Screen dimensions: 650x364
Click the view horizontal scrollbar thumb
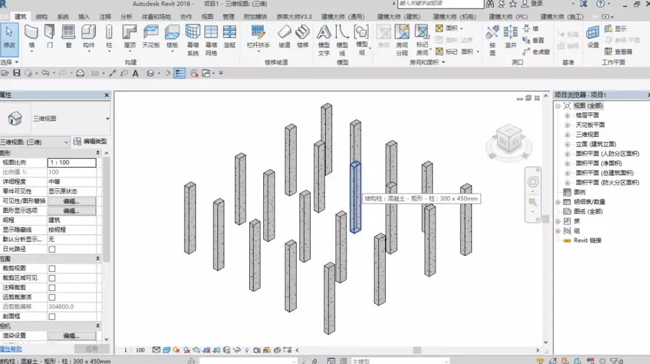coord(417,350)
